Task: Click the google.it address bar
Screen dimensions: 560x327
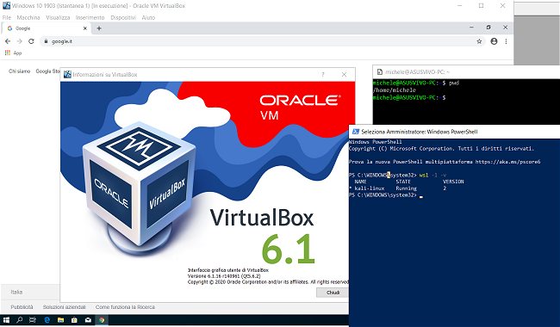Action: coord(263,41)
